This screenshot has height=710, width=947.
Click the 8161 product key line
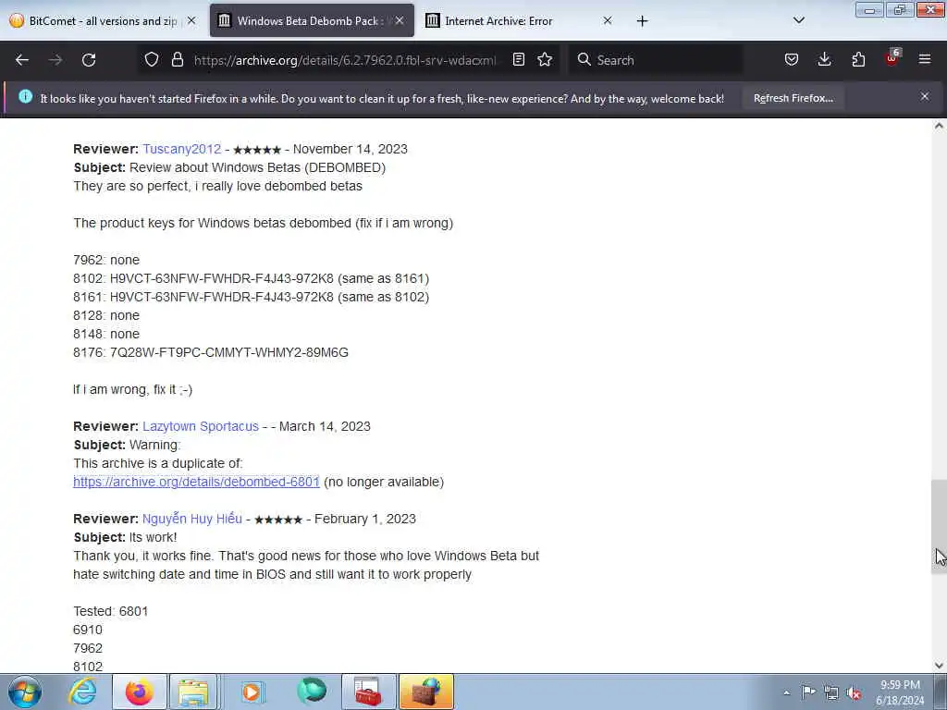pos(252,297)
